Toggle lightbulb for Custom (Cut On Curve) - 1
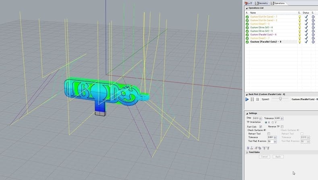318x180 pixels. point(299,17)
